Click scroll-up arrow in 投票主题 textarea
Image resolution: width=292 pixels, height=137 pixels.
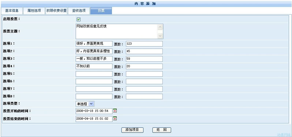[x=160, y=27]
